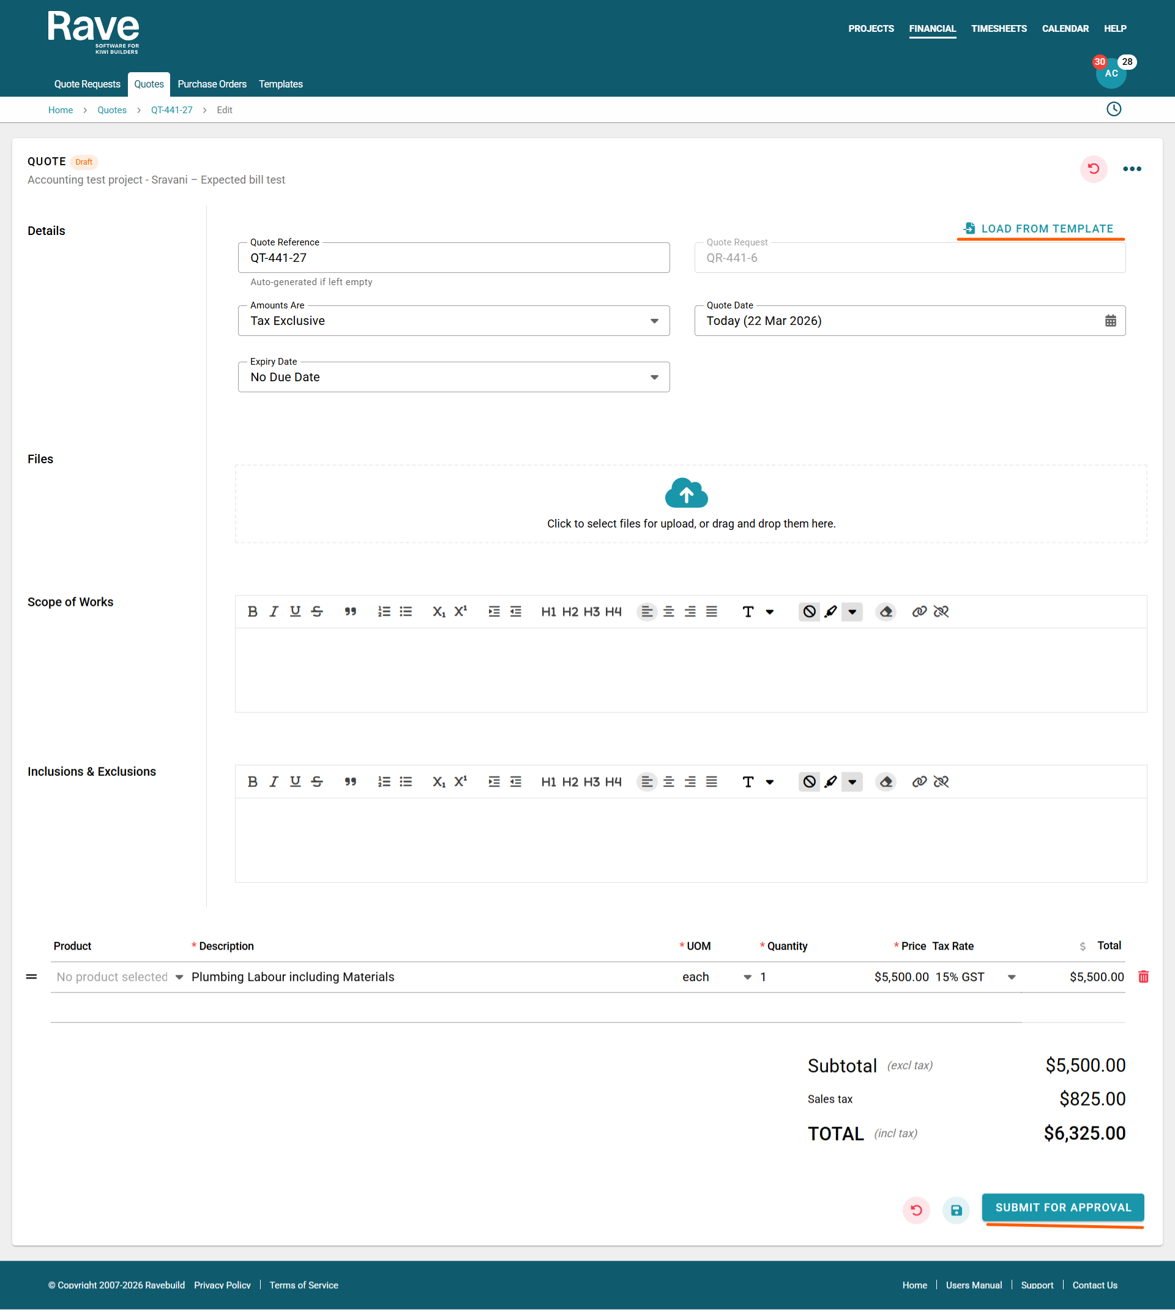Open highlight color picker in Scope toolbar

point(852,611)
